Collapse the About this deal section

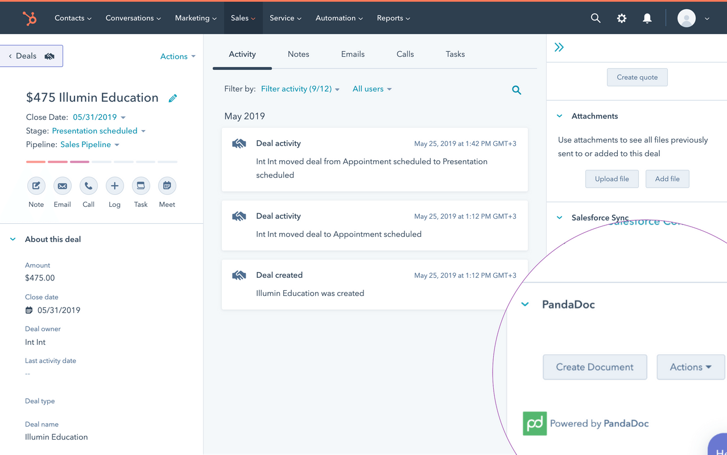(x=13, y=239)
